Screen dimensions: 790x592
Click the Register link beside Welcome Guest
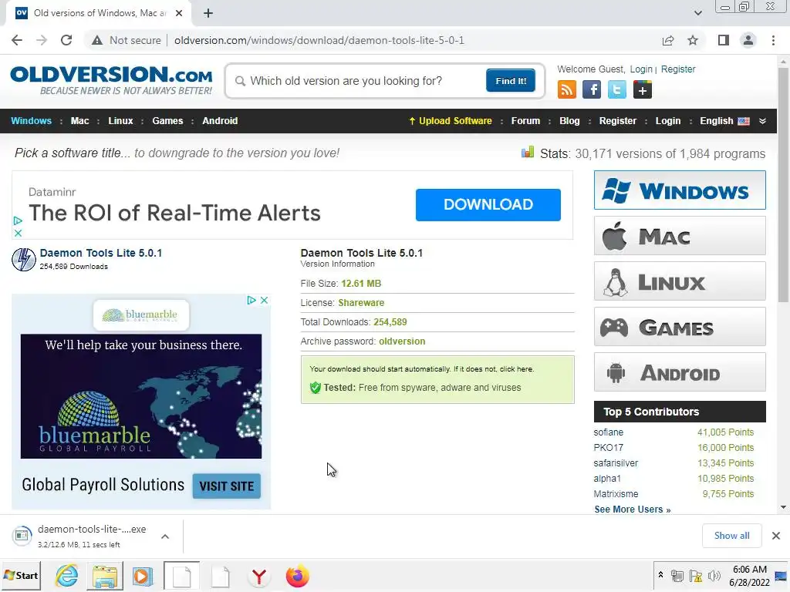[x=677, y=69]
